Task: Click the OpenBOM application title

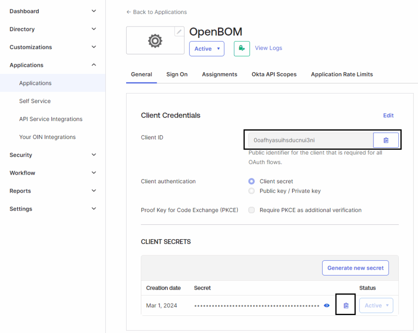Action: 216,32
